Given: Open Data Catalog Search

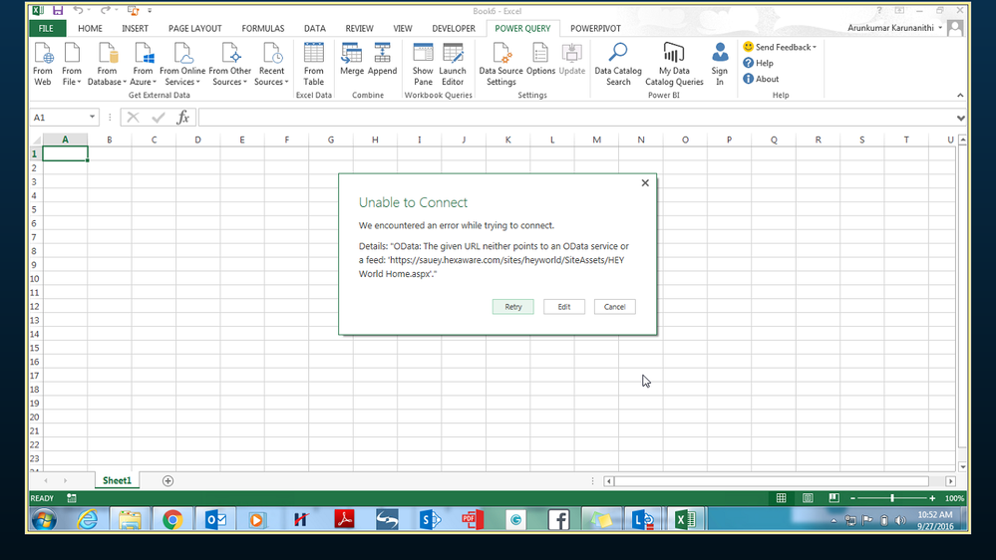Looking at the screenshot, I should [x=618, y=64].
